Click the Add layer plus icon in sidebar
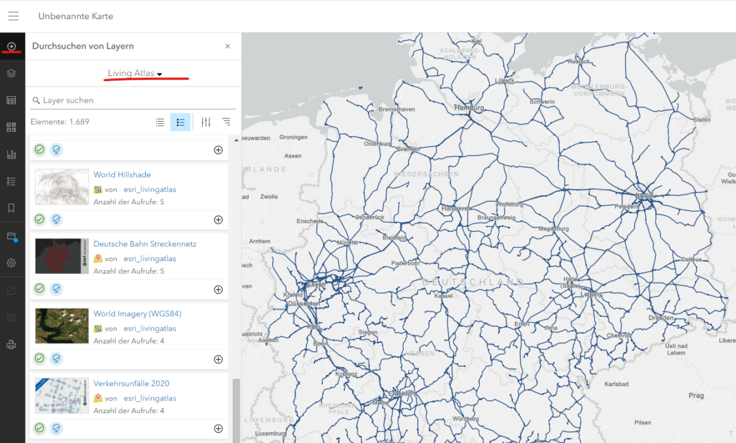 pos(11,46)
